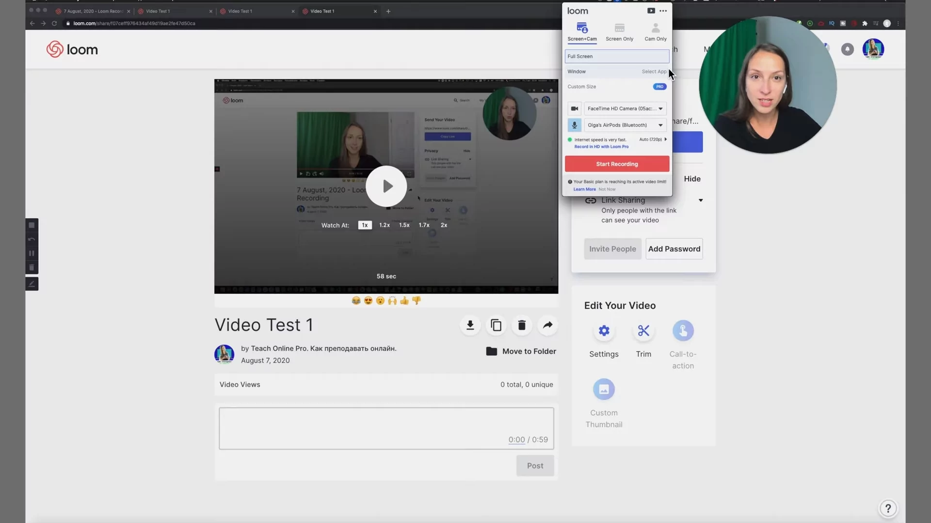Dismiss the plan warning with Not Now
Image resolution: width=931 pixels, height=523 pixels.
(x=607, y=189)
